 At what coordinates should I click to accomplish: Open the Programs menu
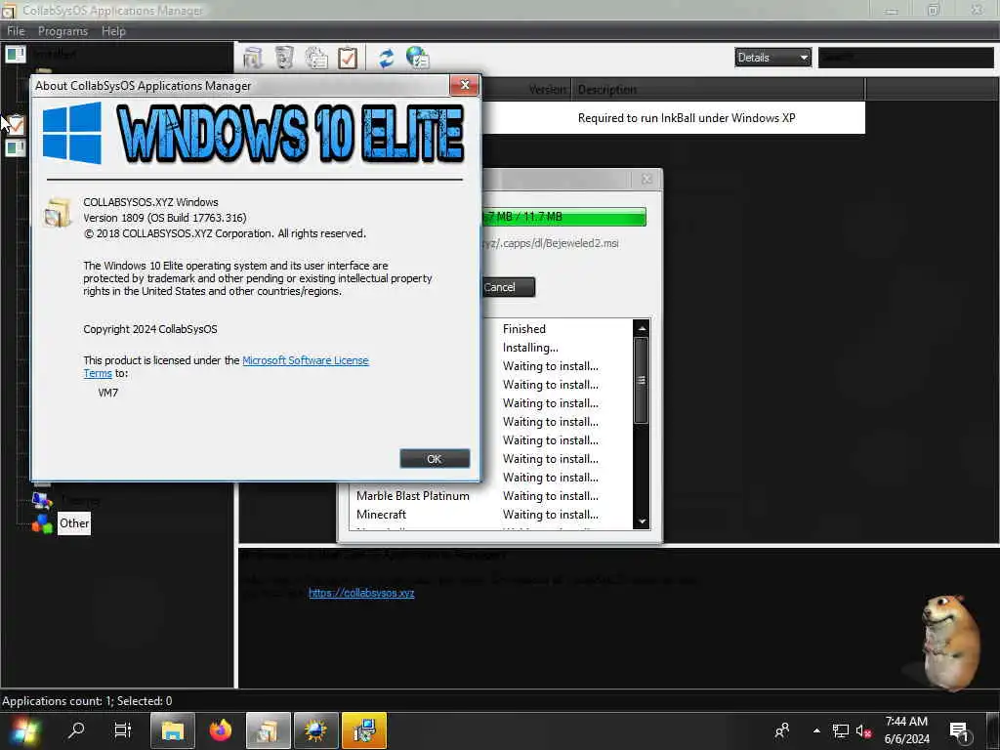pyautogui.click(x=62, y=31)
